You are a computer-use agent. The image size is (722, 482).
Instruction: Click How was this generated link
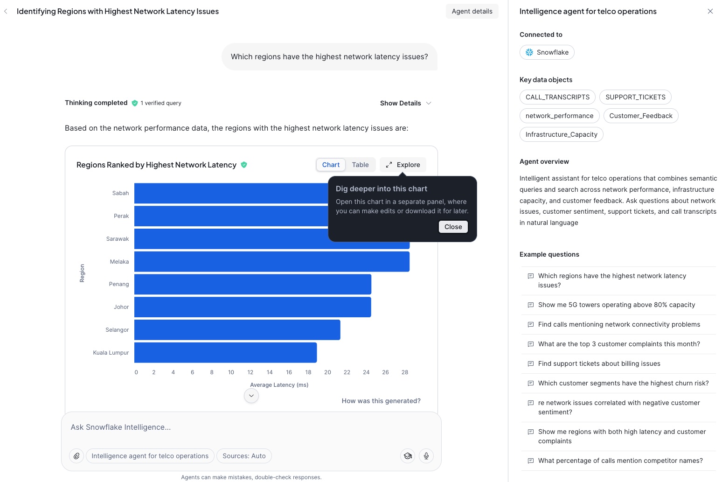(381, 401)
